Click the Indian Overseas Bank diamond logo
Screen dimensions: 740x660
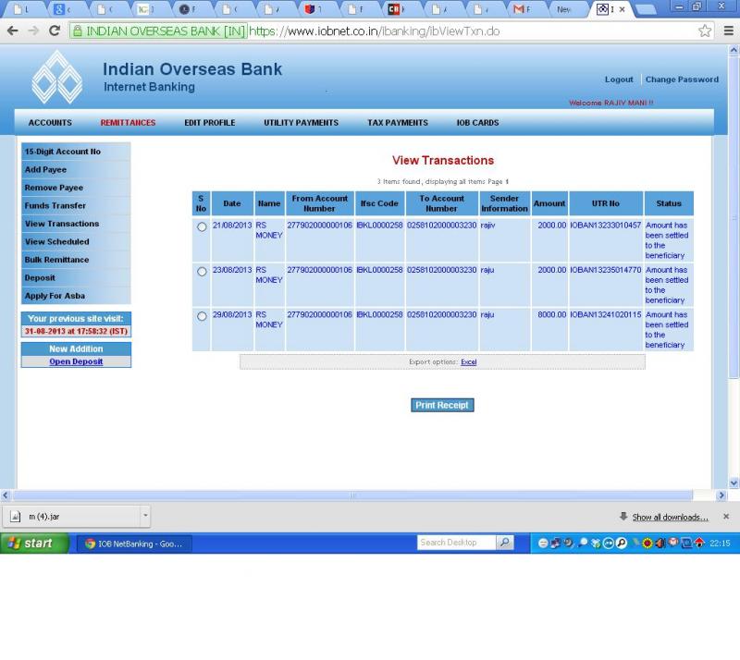pyautogui.click(x=57, y=78)
